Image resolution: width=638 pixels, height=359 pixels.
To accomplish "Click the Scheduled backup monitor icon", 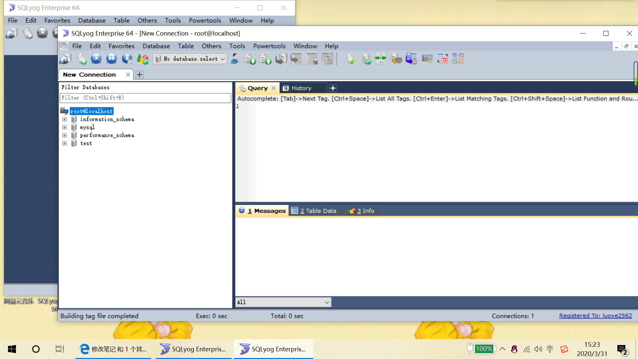I will (x=411, y=59).
